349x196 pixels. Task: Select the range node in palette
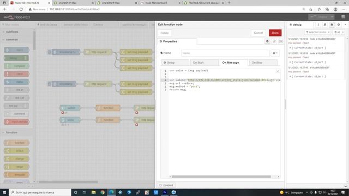[x=17, y=167]
